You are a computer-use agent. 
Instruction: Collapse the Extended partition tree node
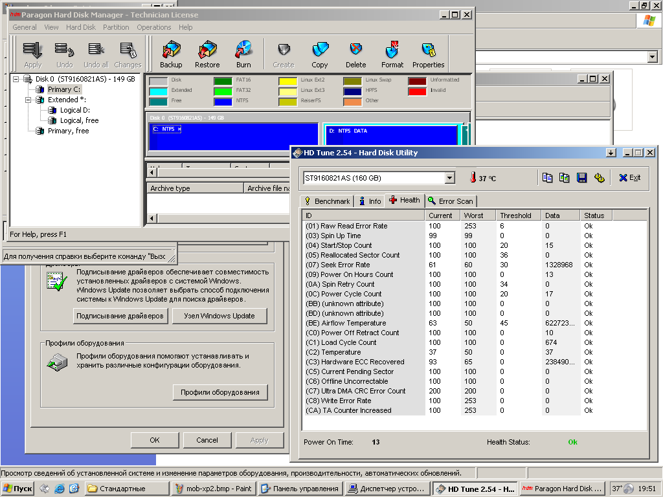tap(28, 100)
